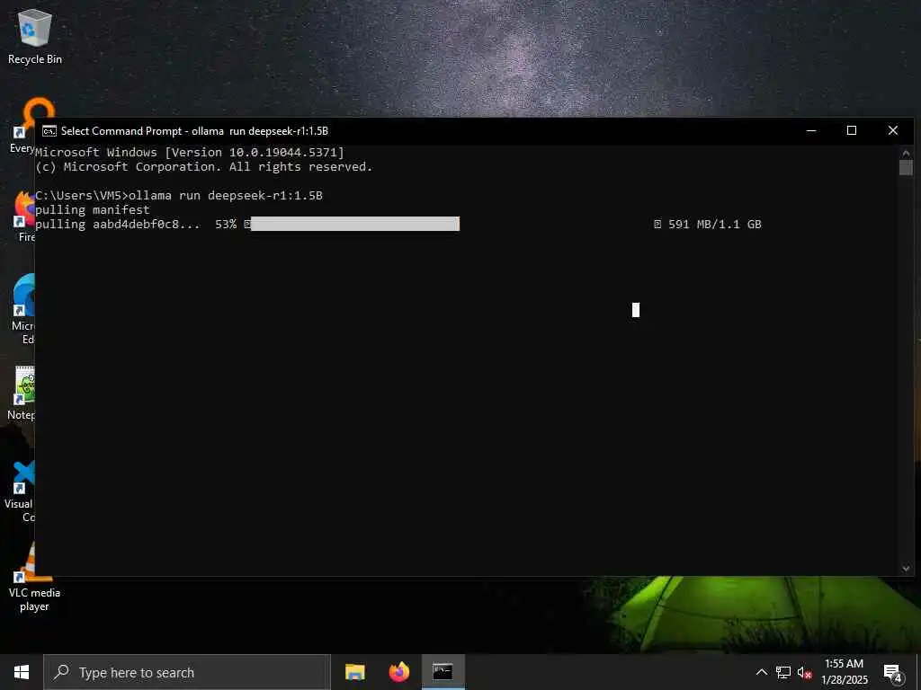Open the Firefox desktop shortcut
Image resolution: width=921 pixels, height=690 pixels.
click(23, 216)
